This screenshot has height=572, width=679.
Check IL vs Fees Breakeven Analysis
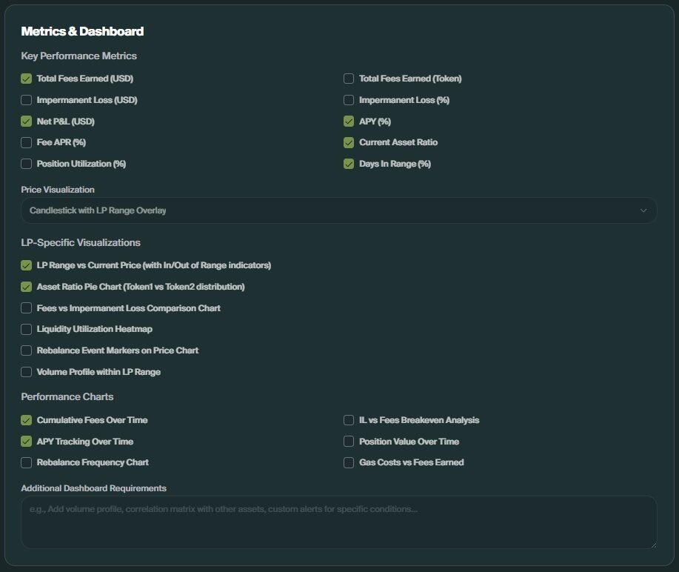click(x=349, y=420)
